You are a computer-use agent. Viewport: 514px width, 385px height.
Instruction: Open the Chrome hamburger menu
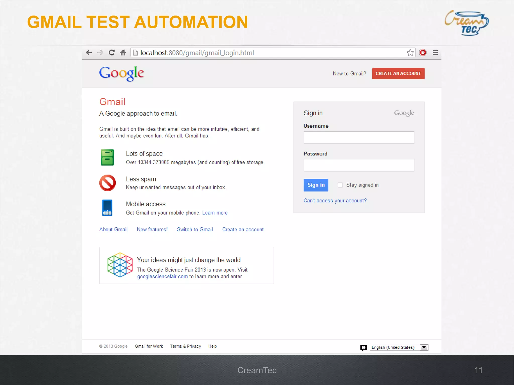(435, 53)
